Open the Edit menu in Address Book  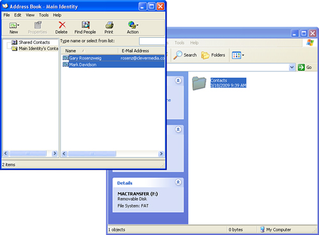(x=18, y=15)
